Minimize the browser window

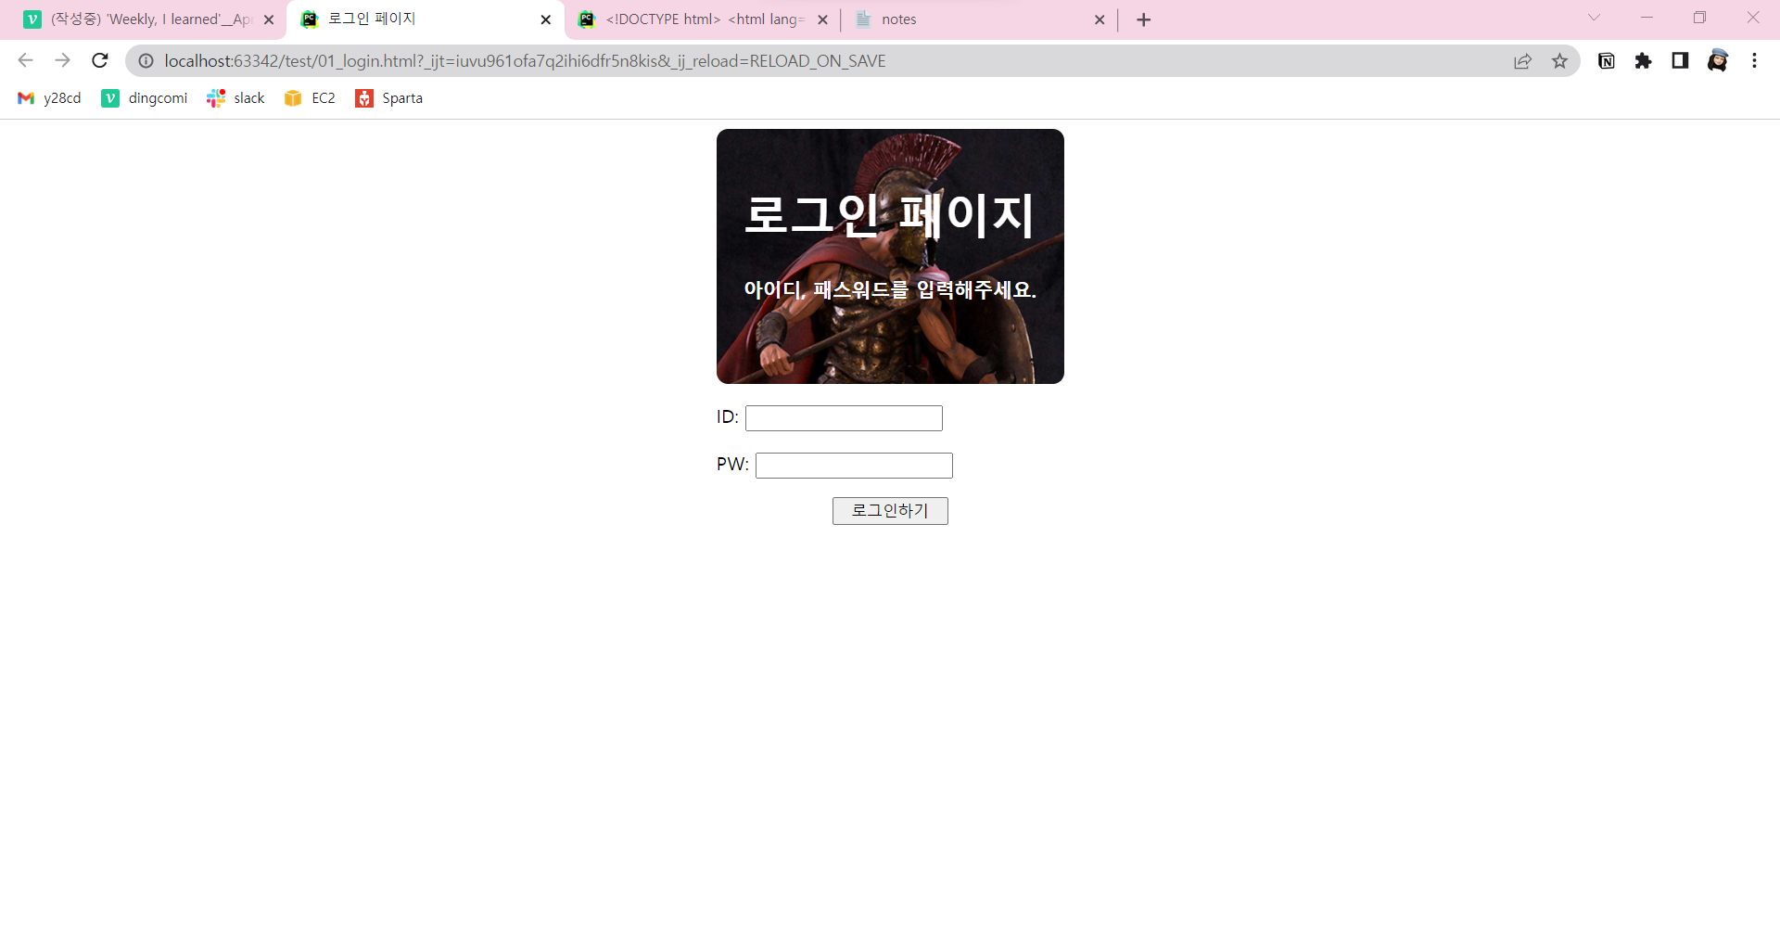(x=1646, y=18)
